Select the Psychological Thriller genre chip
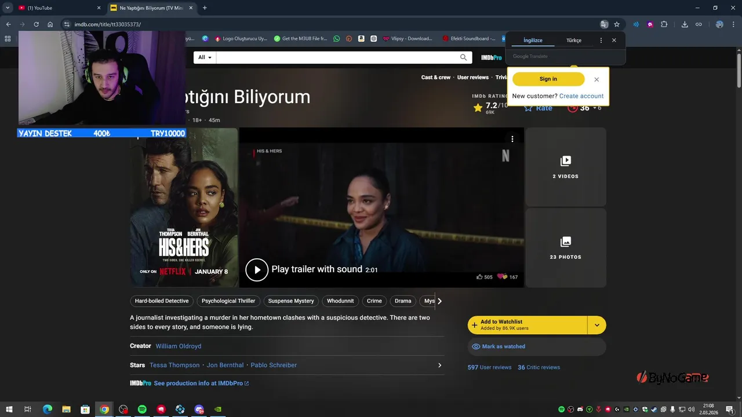 [x=228, y=301]
